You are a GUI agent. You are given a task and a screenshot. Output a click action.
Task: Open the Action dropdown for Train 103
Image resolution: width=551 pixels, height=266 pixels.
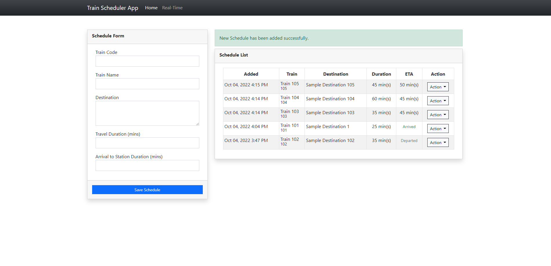437,114
